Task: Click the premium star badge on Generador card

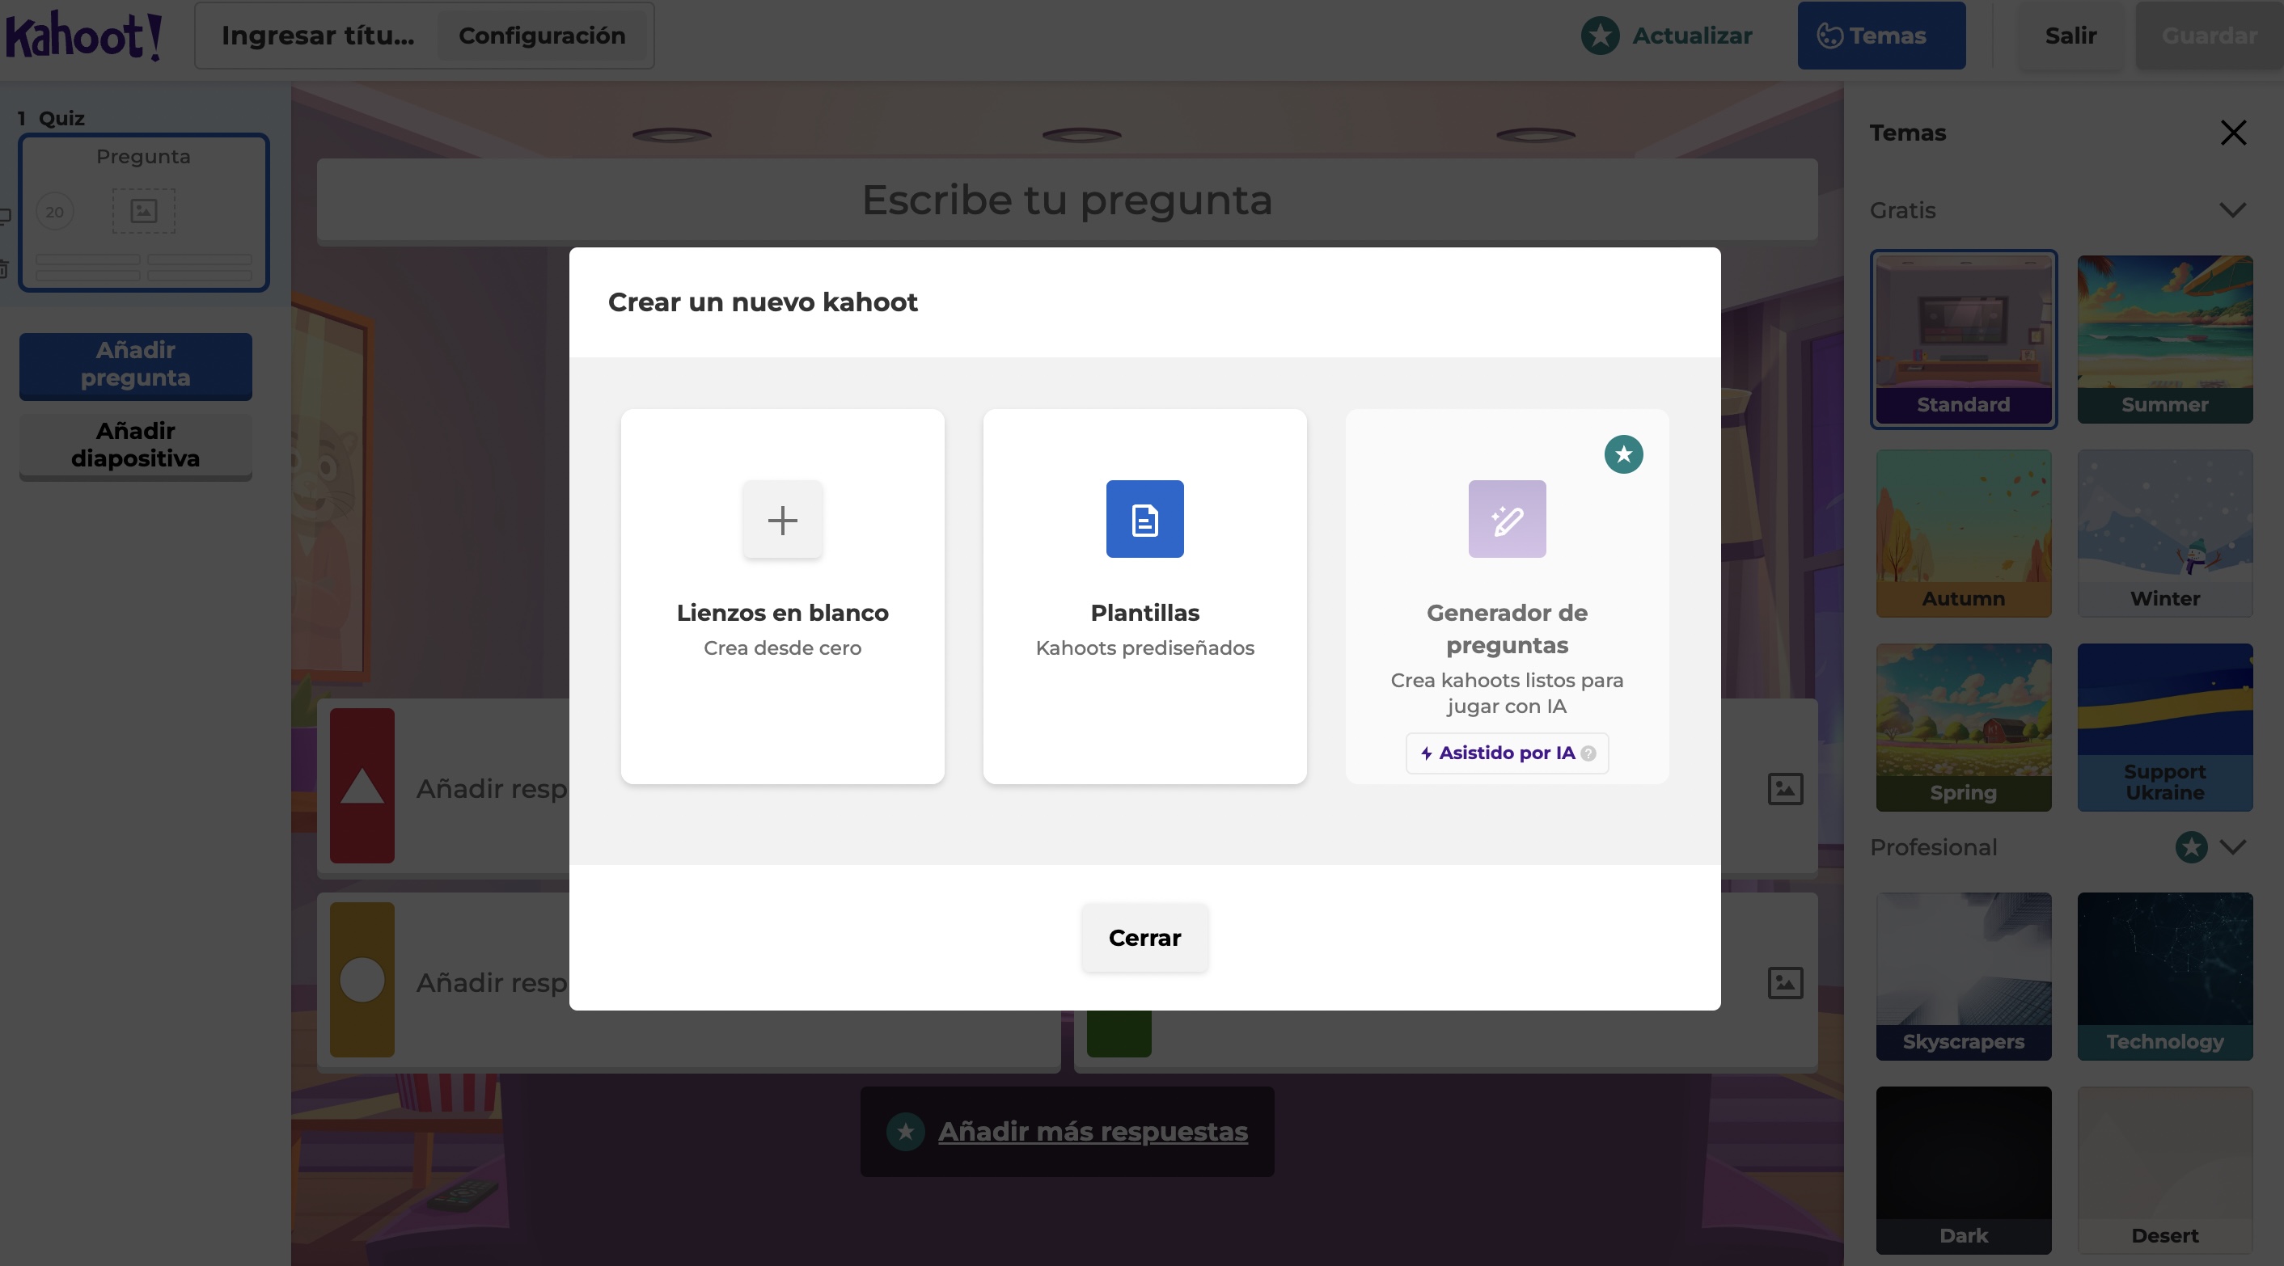Action: (x=1623, y=454)
